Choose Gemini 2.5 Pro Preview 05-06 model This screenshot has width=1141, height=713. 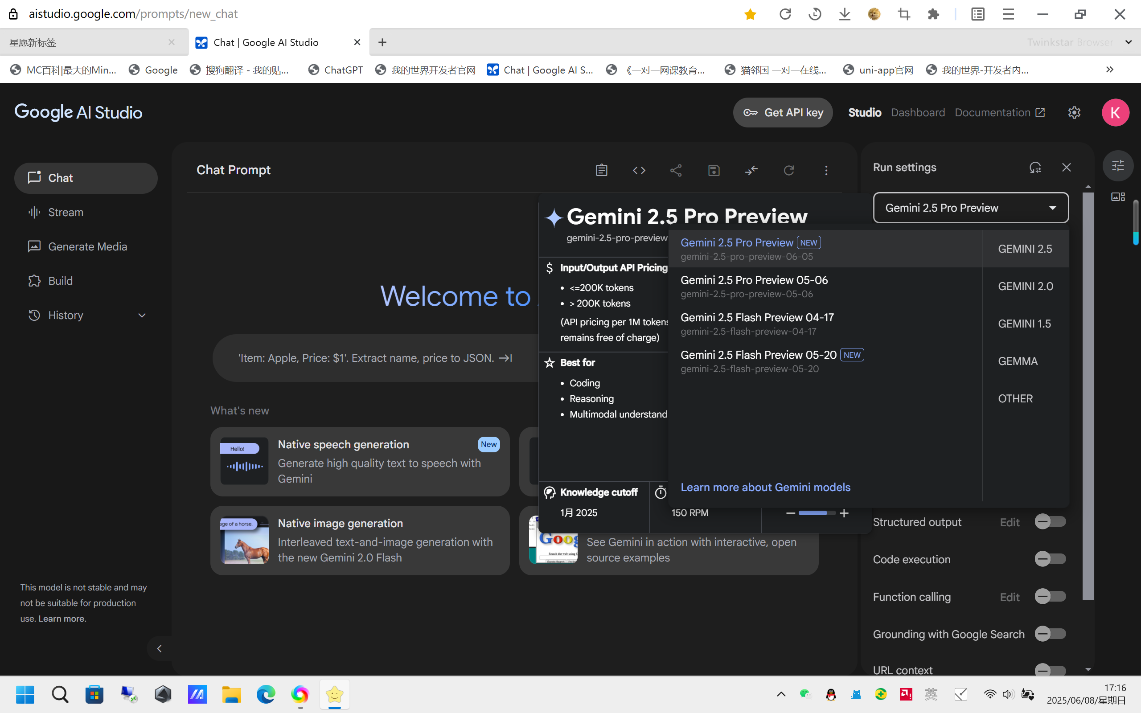(825, 286)
